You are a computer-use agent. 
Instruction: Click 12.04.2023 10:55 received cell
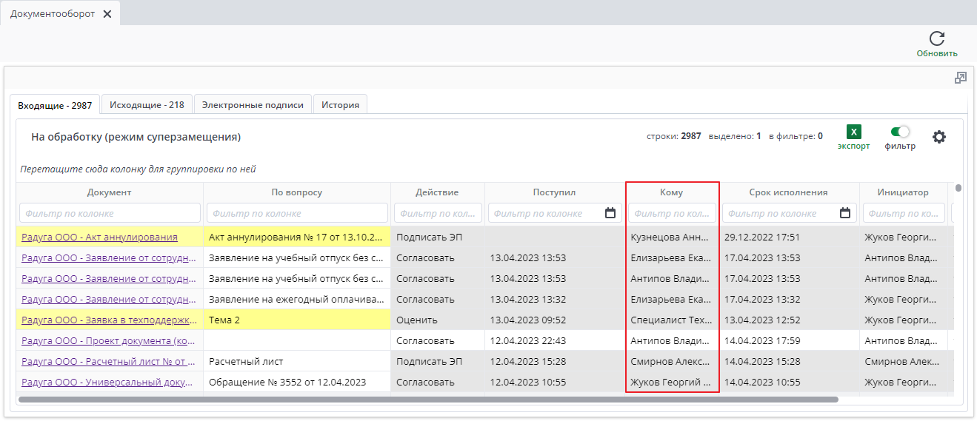[x=554, y=383]
